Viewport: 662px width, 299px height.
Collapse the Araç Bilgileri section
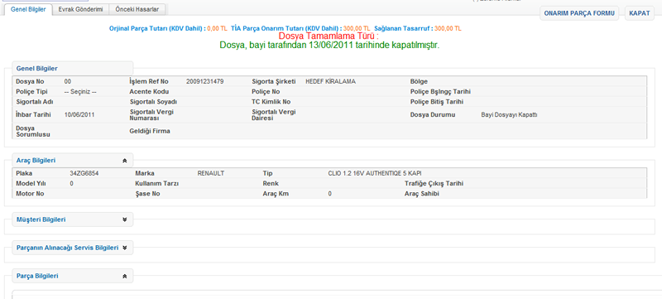pos(125,161)
